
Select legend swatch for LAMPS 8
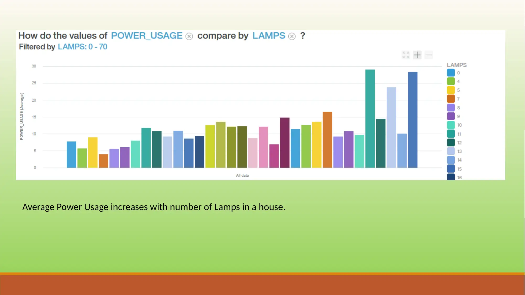pos(451,108)
